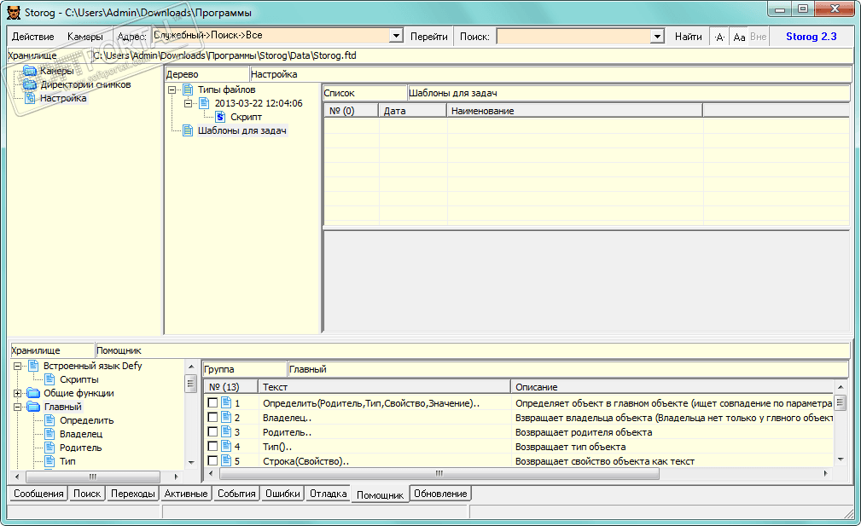Click the helper tree horizontal scrollbar thumb
The width and height of the screenshot is (861, 526).
(x=93, y=476)
